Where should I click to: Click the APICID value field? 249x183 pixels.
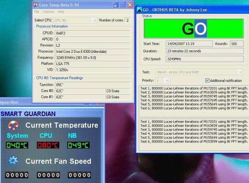[93, 39]
